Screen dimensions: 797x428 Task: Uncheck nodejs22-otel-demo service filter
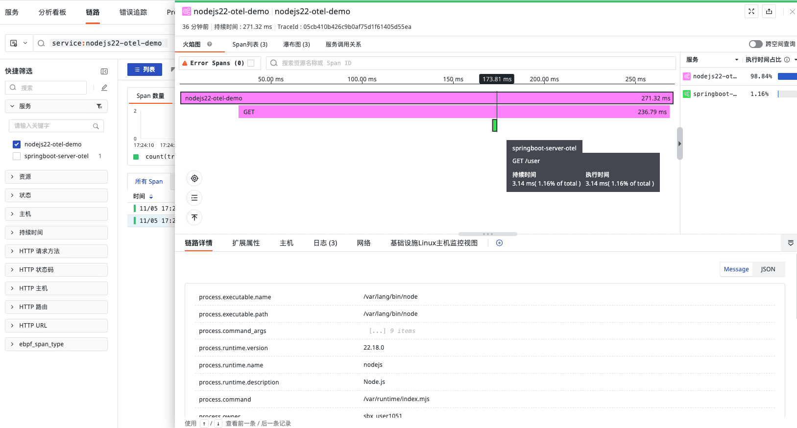point(17,144)
